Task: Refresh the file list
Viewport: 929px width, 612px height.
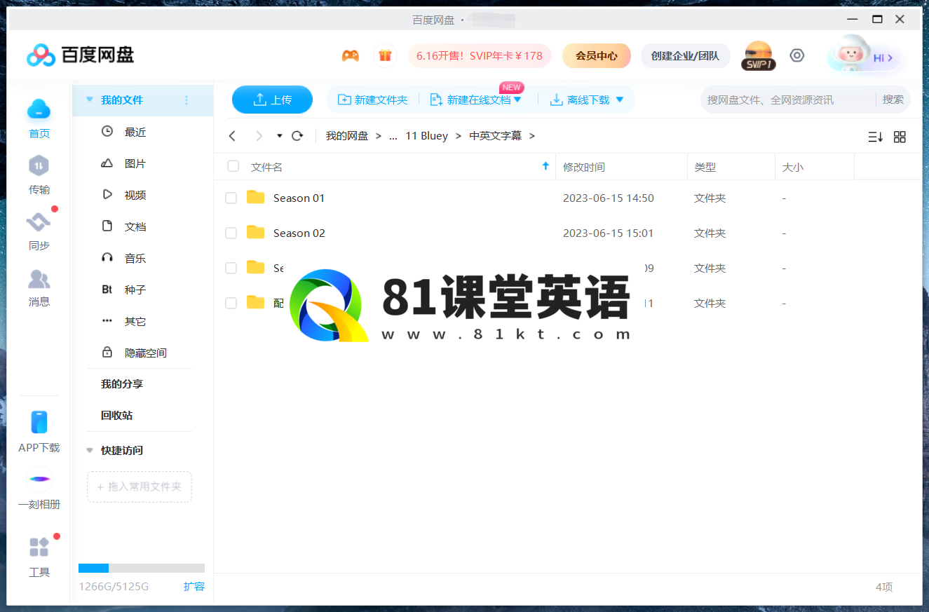Action: [x=297, y=136]
